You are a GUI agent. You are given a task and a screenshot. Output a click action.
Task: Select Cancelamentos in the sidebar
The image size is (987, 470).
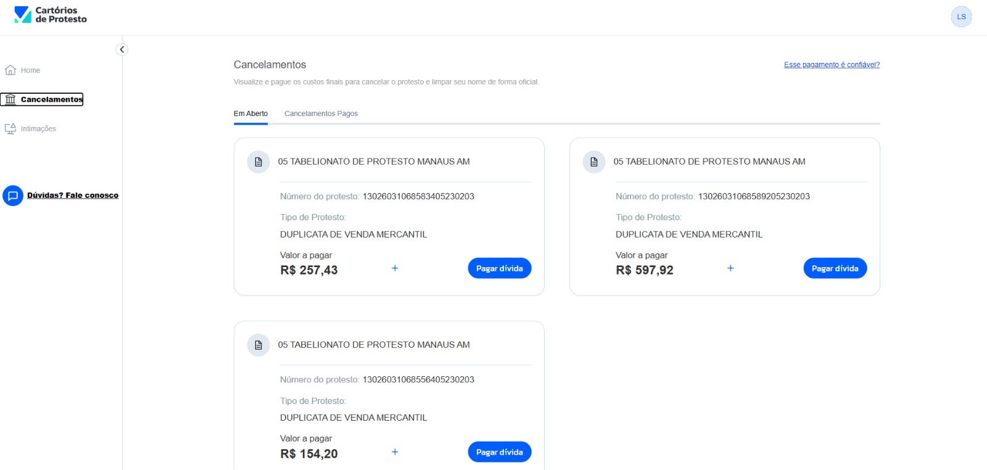[52, 99]
